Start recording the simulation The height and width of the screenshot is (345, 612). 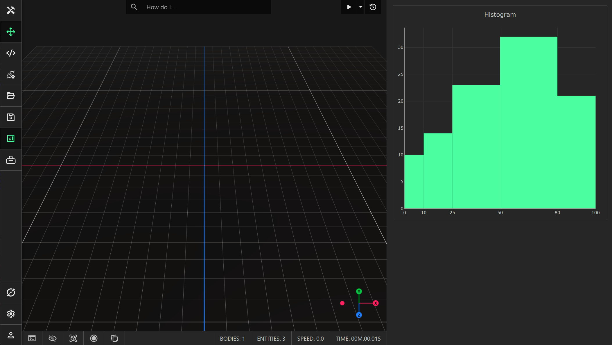pyautogui.click(x=94, y=338)
